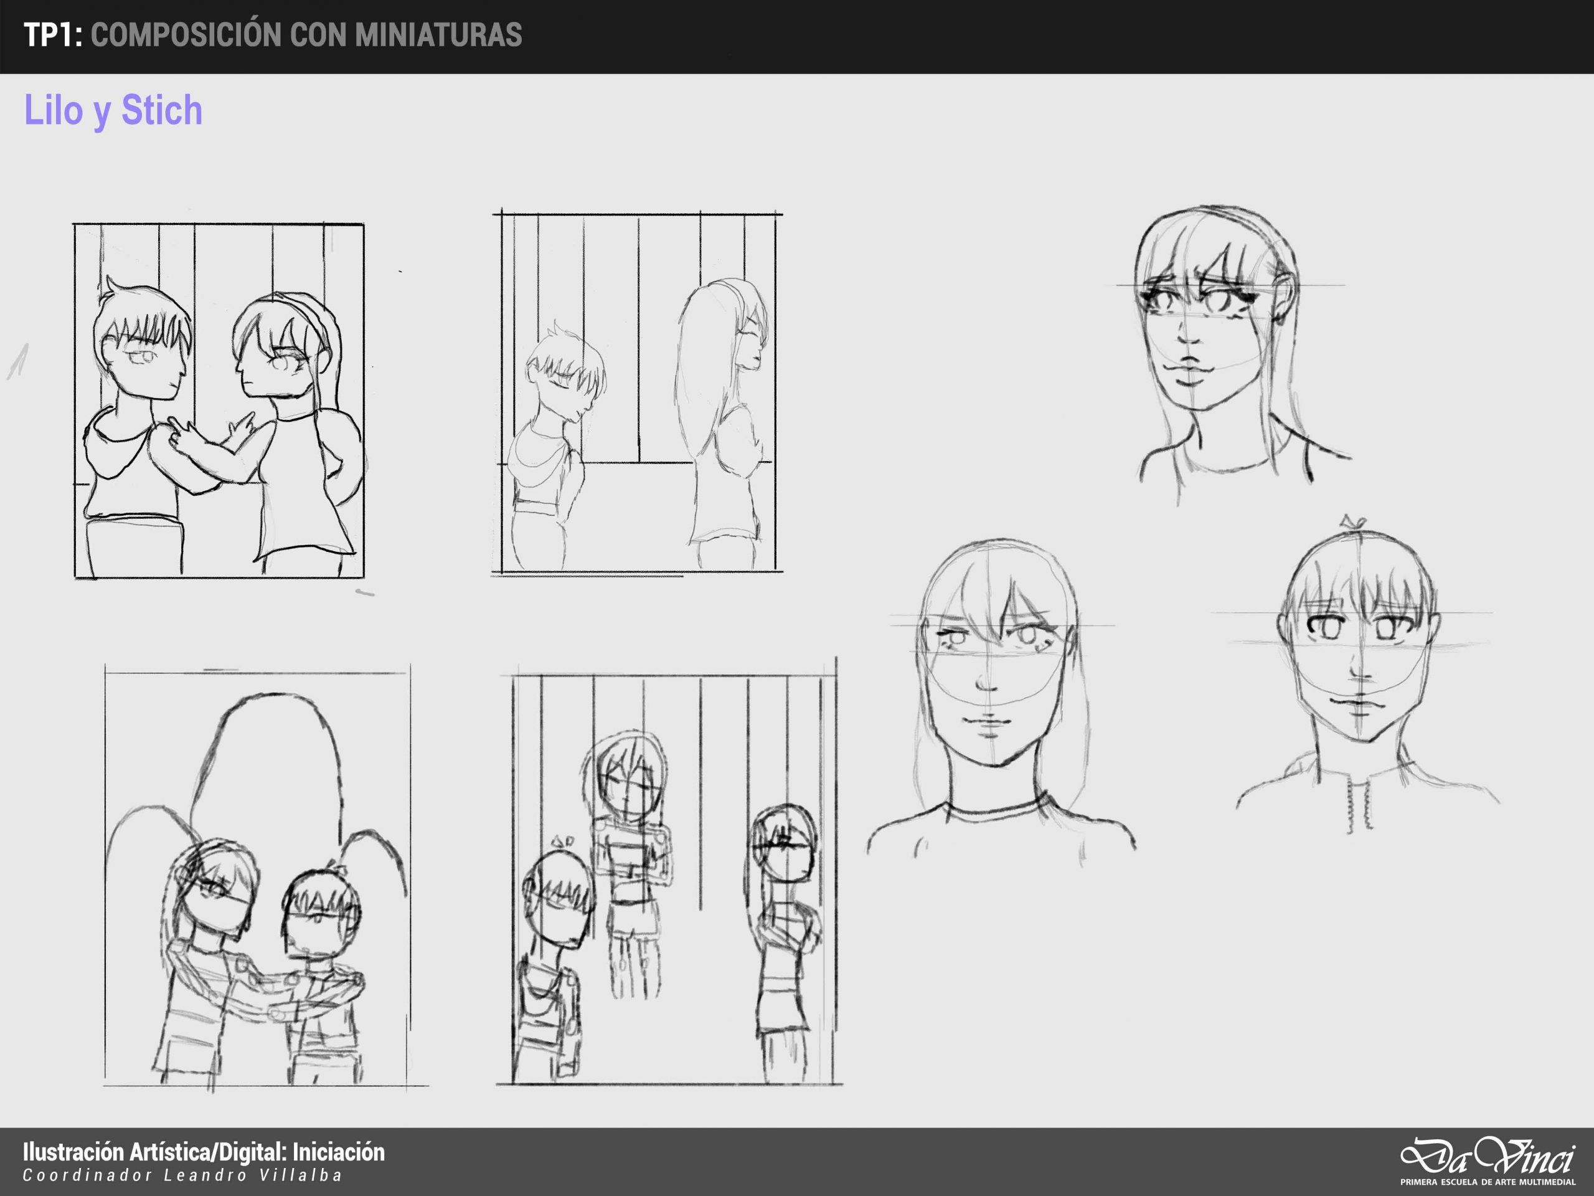Click the small tuft atop boy's head
Viewport: 1594px width, 1196px height.
(1354, 522)
